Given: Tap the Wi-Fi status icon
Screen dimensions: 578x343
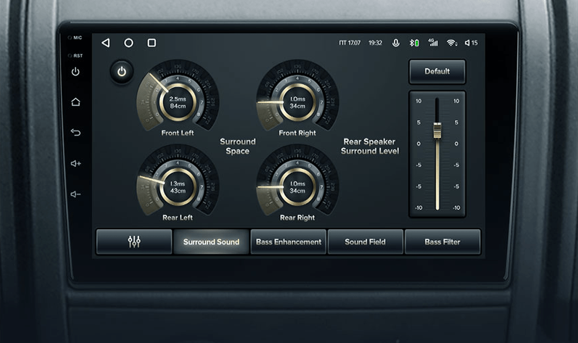Looking at the screenshot, I should pos(451,43).
